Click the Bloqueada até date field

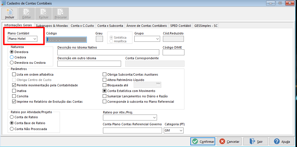tap(147, 85)
